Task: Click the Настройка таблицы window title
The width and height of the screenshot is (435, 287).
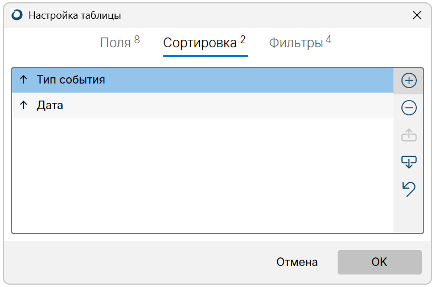Action: (75, 15)
